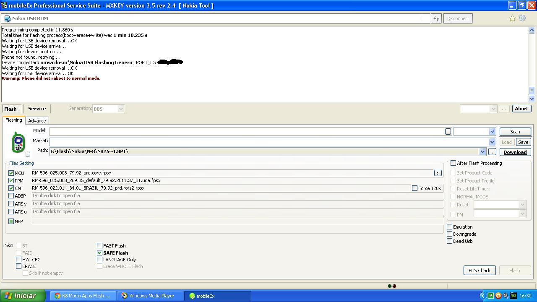
Task: Click the Disconnect button
Action: 458,18
